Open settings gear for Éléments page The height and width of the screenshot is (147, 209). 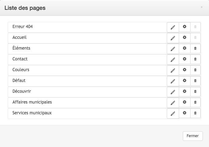184,48
